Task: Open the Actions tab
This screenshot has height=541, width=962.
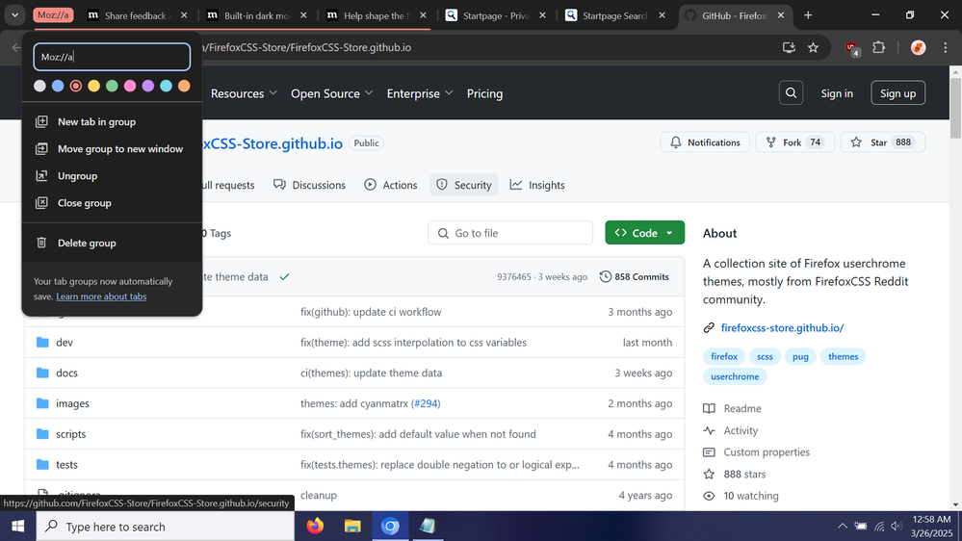Action: 391,185
